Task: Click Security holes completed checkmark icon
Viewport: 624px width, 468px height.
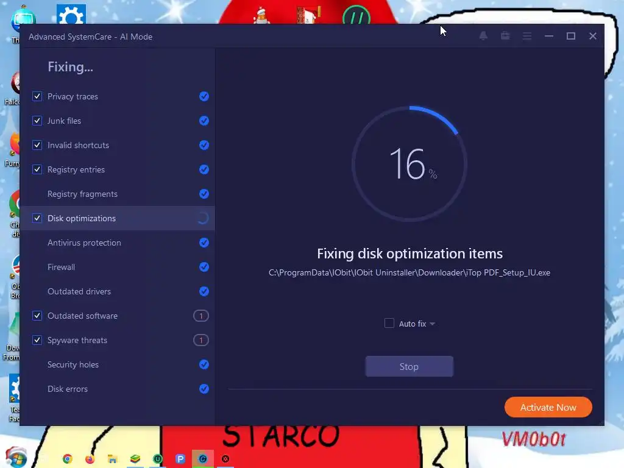Action: pyautogui.click(x=204, y=364)
